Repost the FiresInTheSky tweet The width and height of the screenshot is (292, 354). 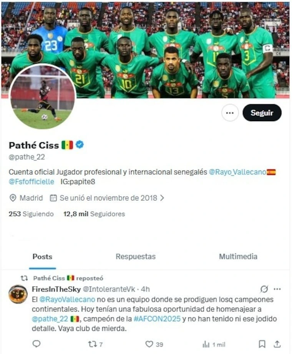click(95, 344)
